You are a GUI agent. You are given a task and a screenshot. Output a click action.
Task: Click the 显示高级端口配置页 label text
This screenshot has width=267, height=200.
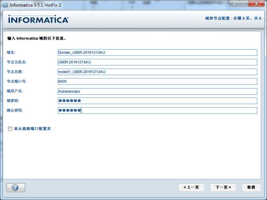(x=32, y=129)
